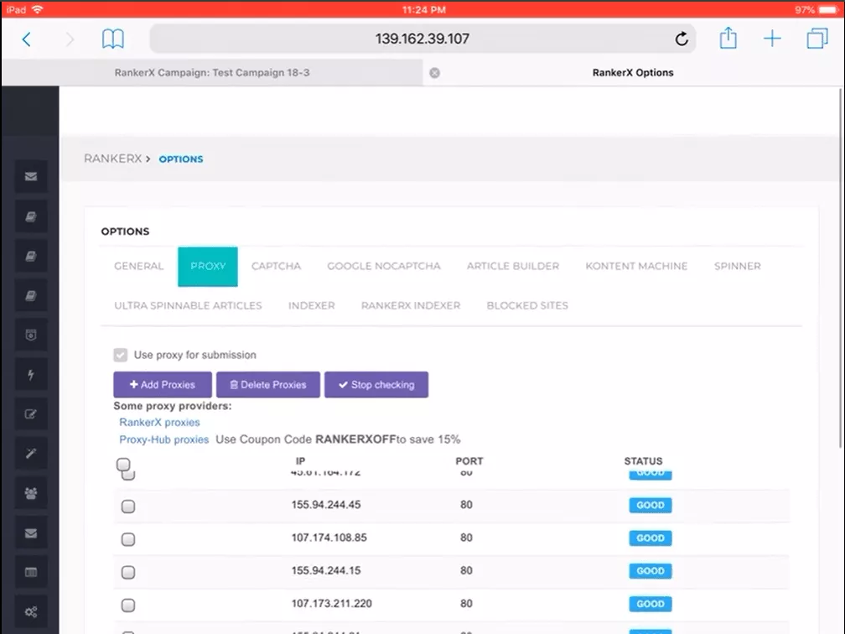The width and height of the screenshot is (845, 634).
Task: Switch to the CAPTCHA tab
Action: pos(276,266)
